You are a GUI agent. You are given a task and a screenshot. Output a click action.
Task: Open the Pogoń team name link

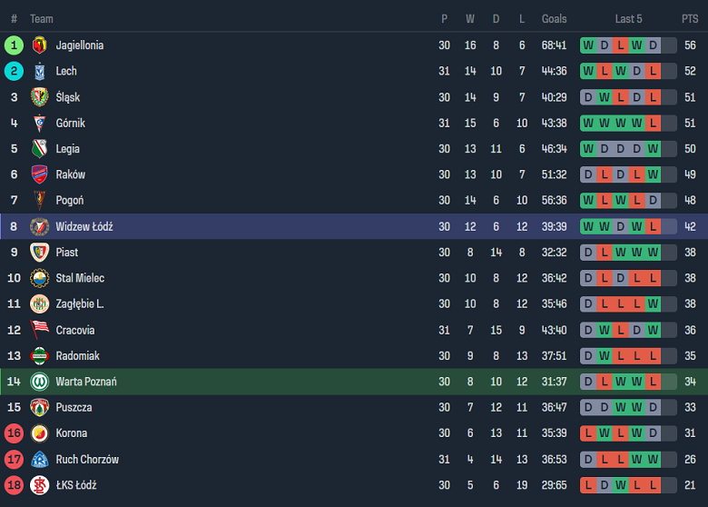click(69, 200)
